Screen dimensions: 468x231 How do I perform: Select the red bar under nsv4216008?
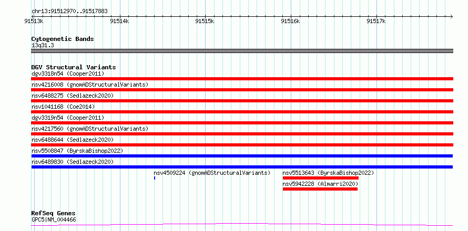pyautogui.click(x=242, y=90)
